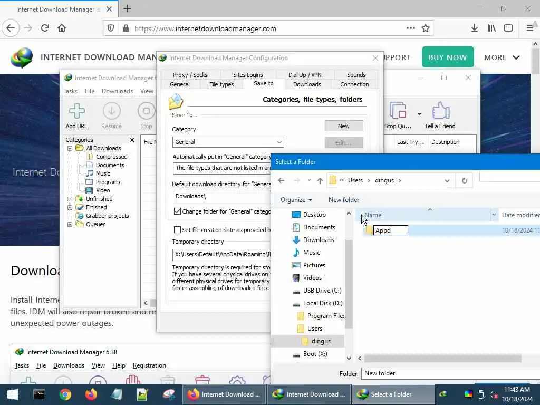Click New category button

click(x=344, y=126)
